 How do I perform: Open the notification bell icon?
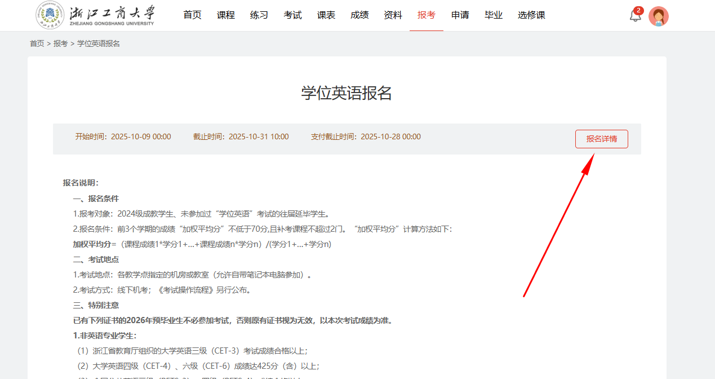[x=635, y=16]
